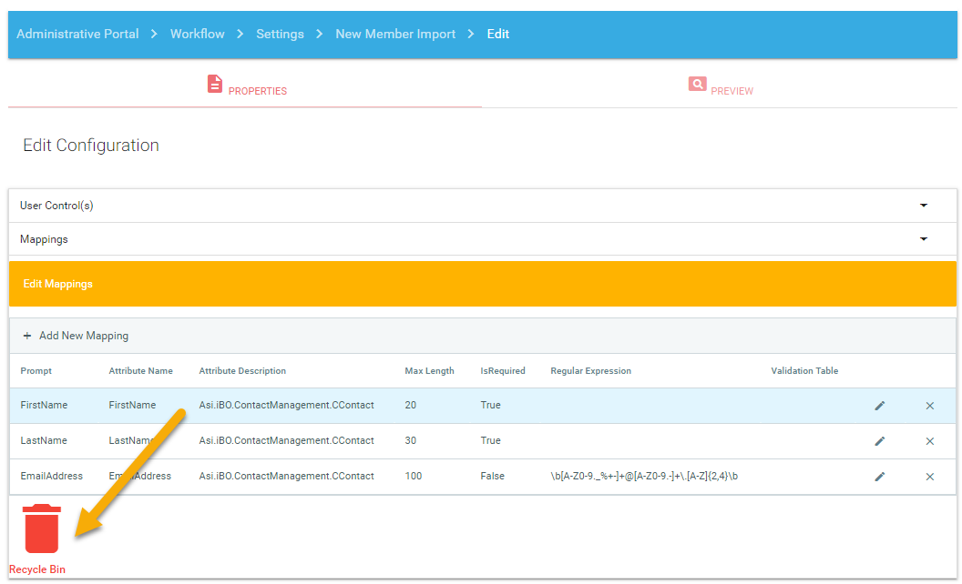
Task: Navigate to Workflow in breadcrumb
Action: [x=197, y=34]
